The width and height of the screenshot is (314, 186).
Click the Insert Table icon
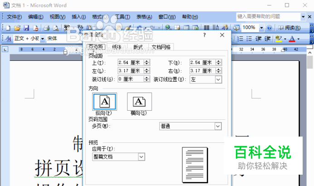186,28
